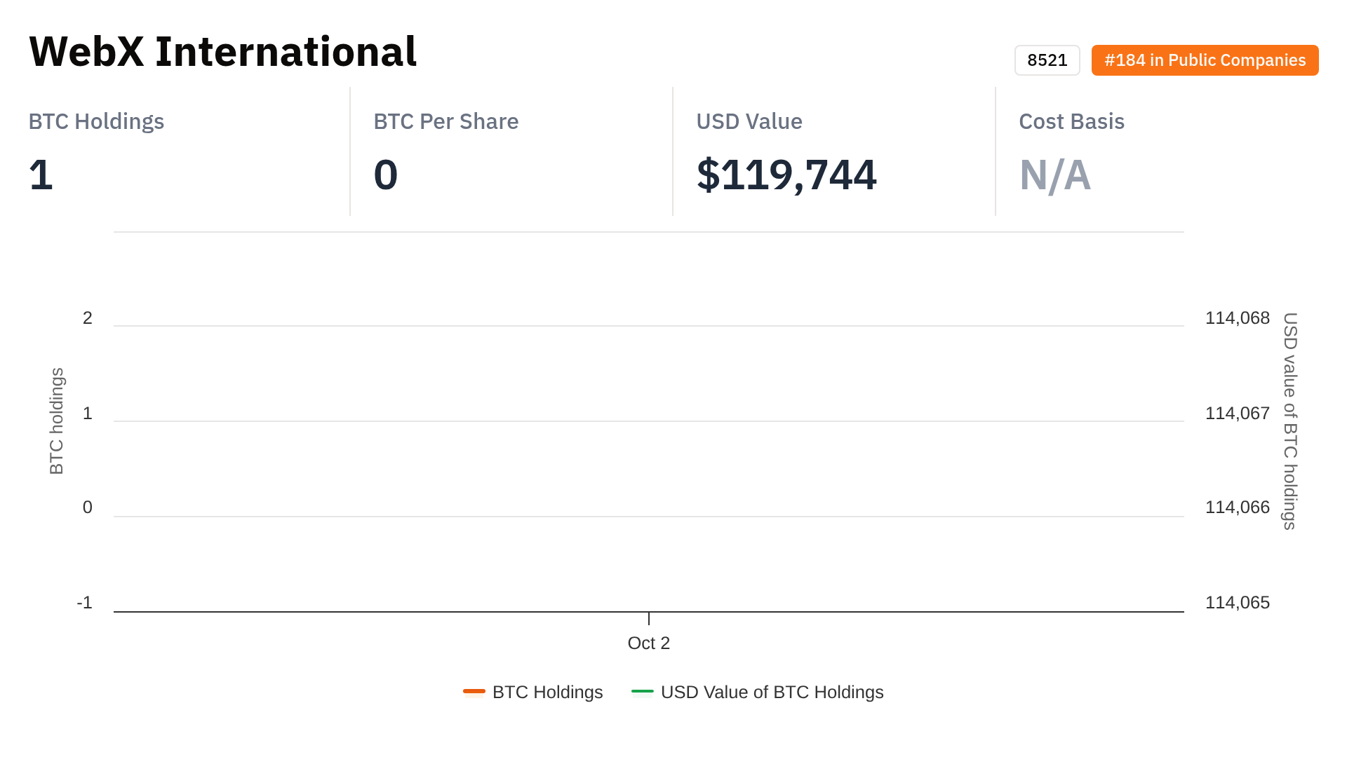Click the 114,065 right axis tick label
The height and width of the screenshot is (757, 1347).
coord(1237,603)
